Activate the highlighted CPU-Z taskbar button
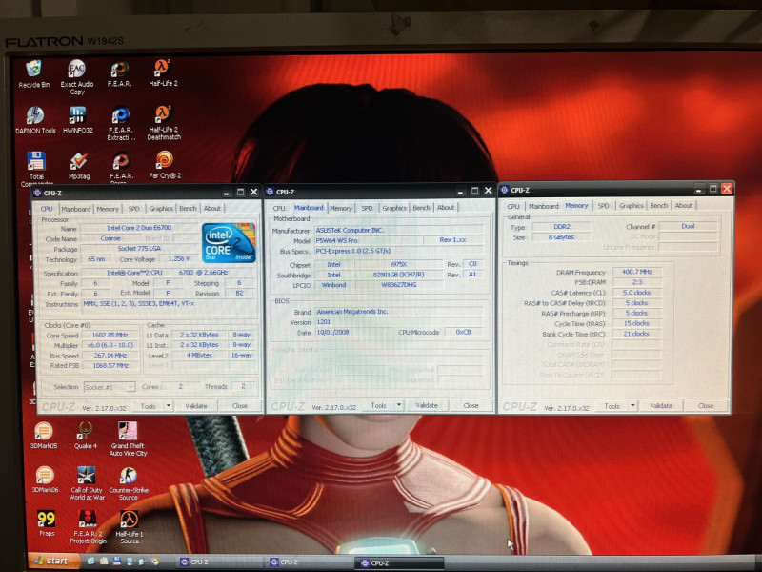Screen dimensions: 762x572 click(x=400, y=562)
